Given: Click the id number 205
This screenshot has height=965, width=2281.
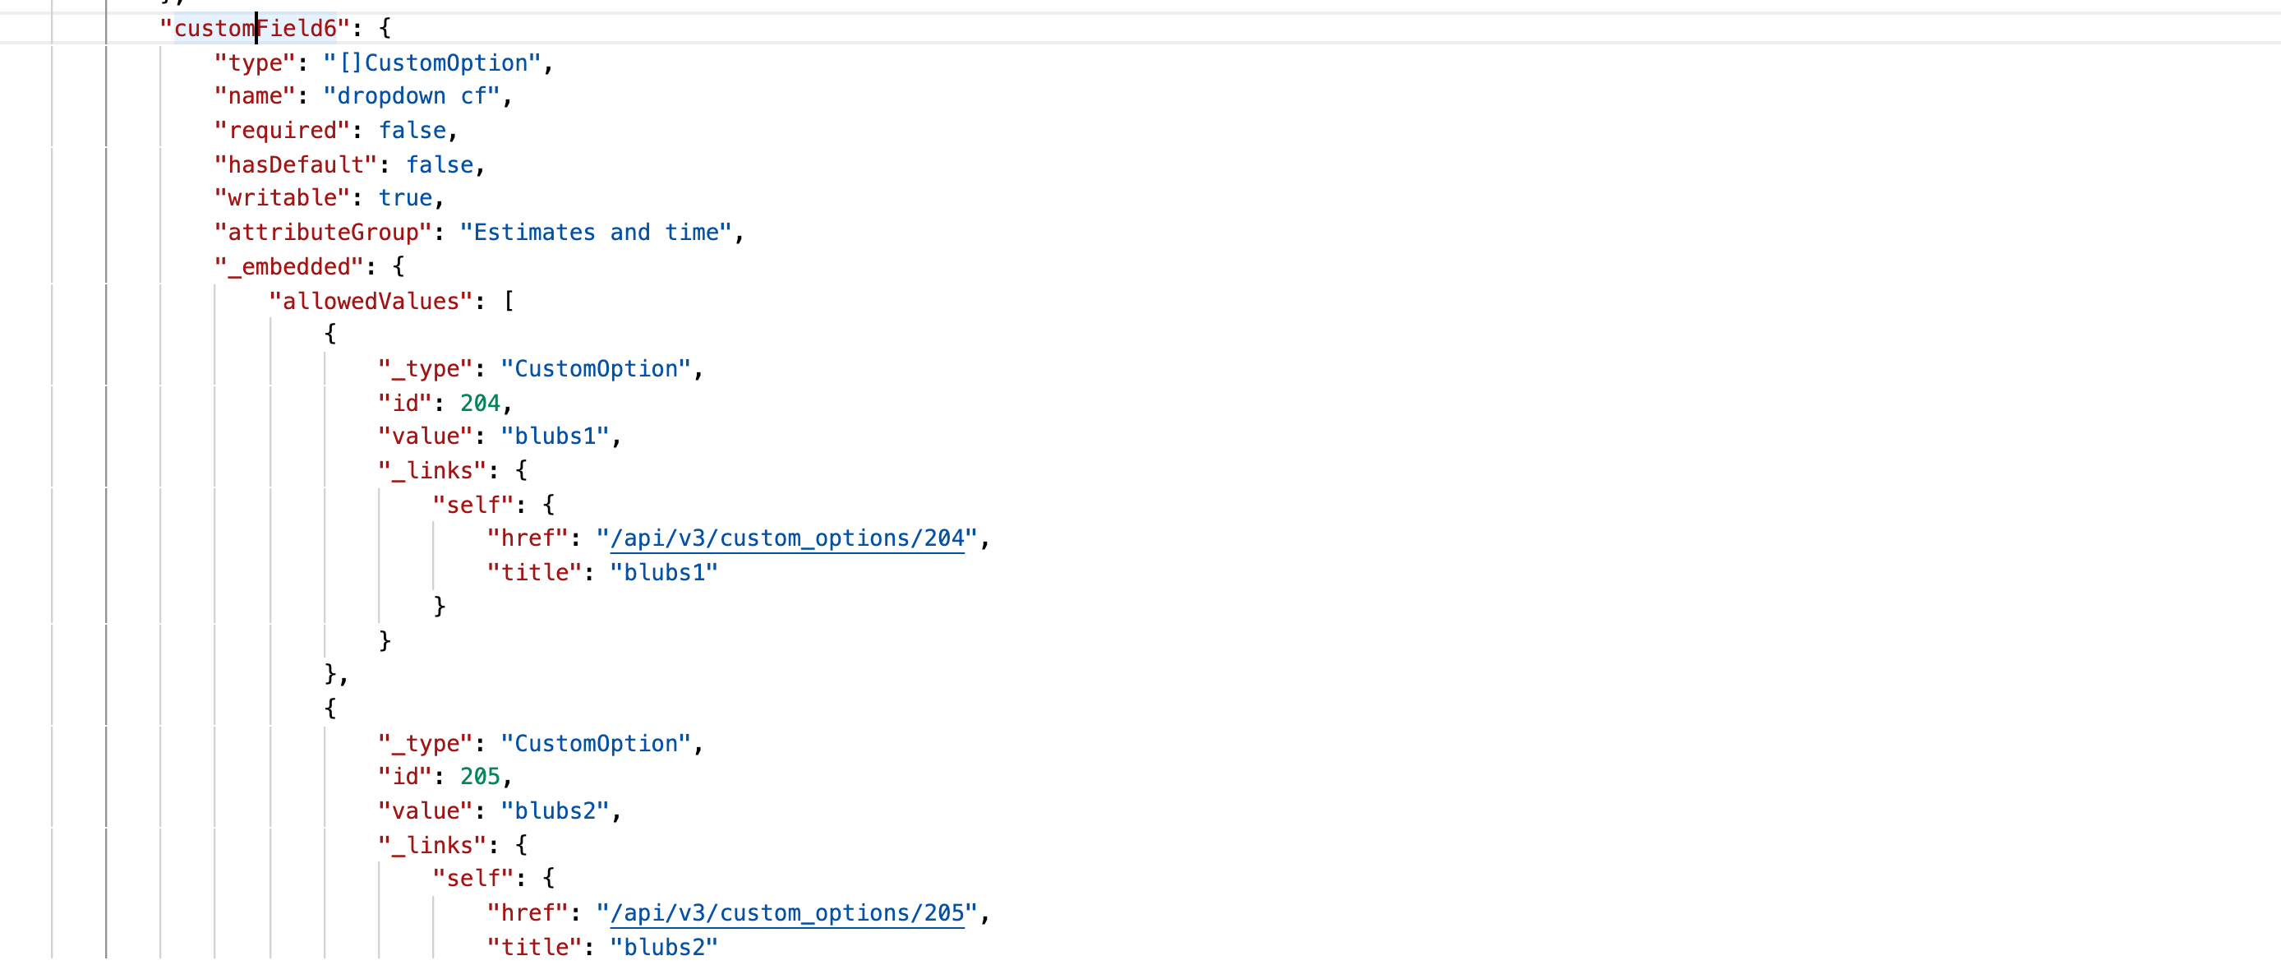Looking at the screenshot, I should coord(480,776).
